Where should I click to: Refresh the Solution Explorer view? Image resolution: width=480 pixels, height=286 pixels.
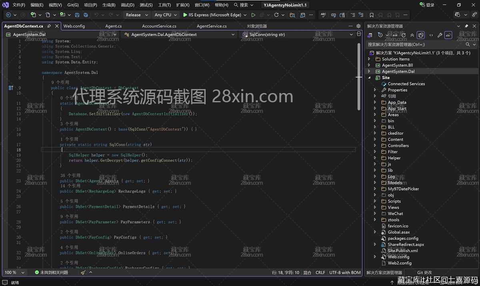pos(404,35)
